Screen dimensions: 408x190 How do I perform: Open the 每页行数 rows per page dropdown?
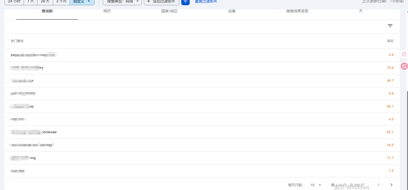click(x=316, y=185)
